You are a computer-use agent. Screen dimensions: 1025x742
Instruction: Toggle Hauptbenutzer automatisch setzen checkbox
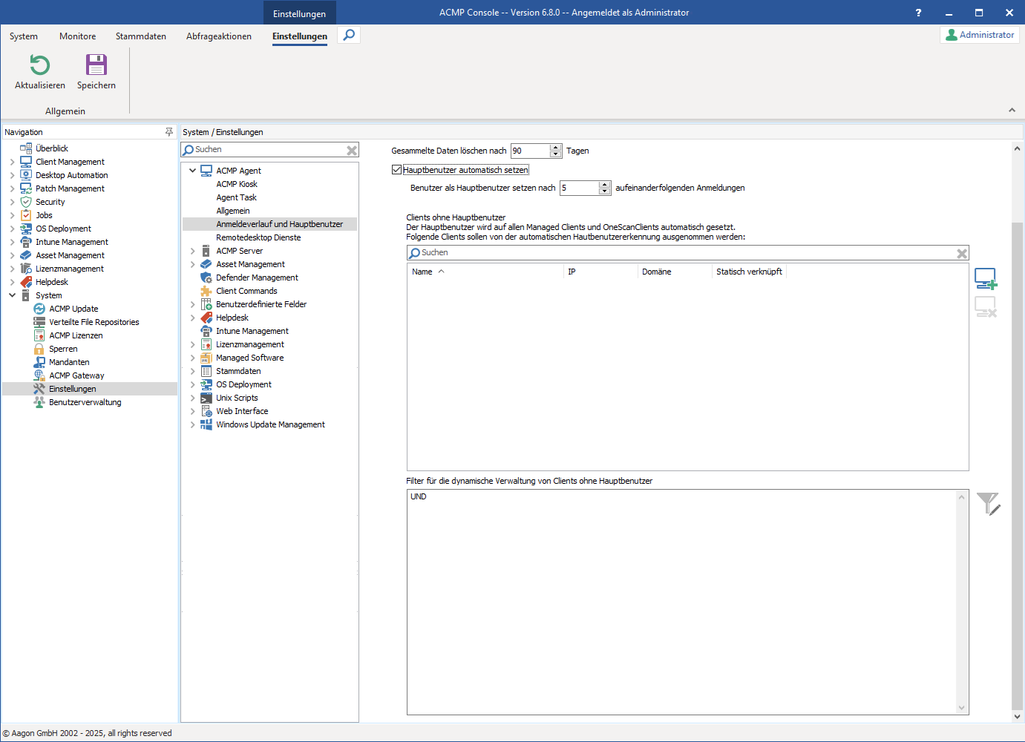pyautogui.click(x=397, y=170)
